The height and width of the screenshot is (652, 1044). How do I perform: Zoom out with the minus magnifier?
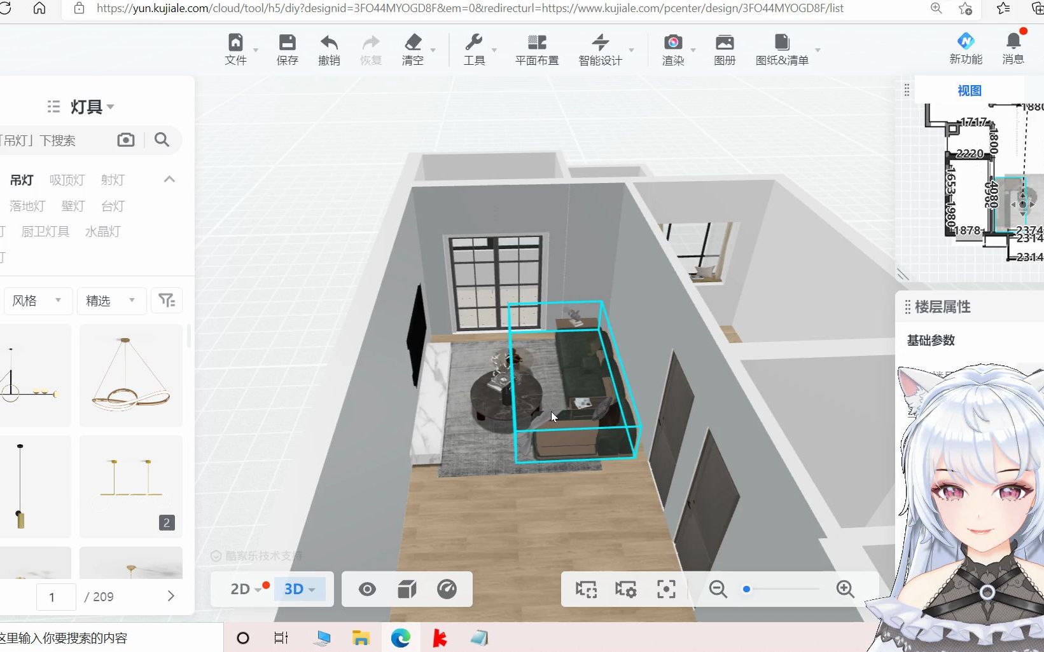[718, 589]
